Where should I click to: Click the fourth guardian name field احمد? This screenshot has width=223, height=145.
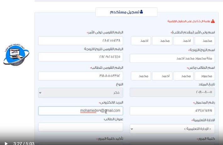coord(141,41)
